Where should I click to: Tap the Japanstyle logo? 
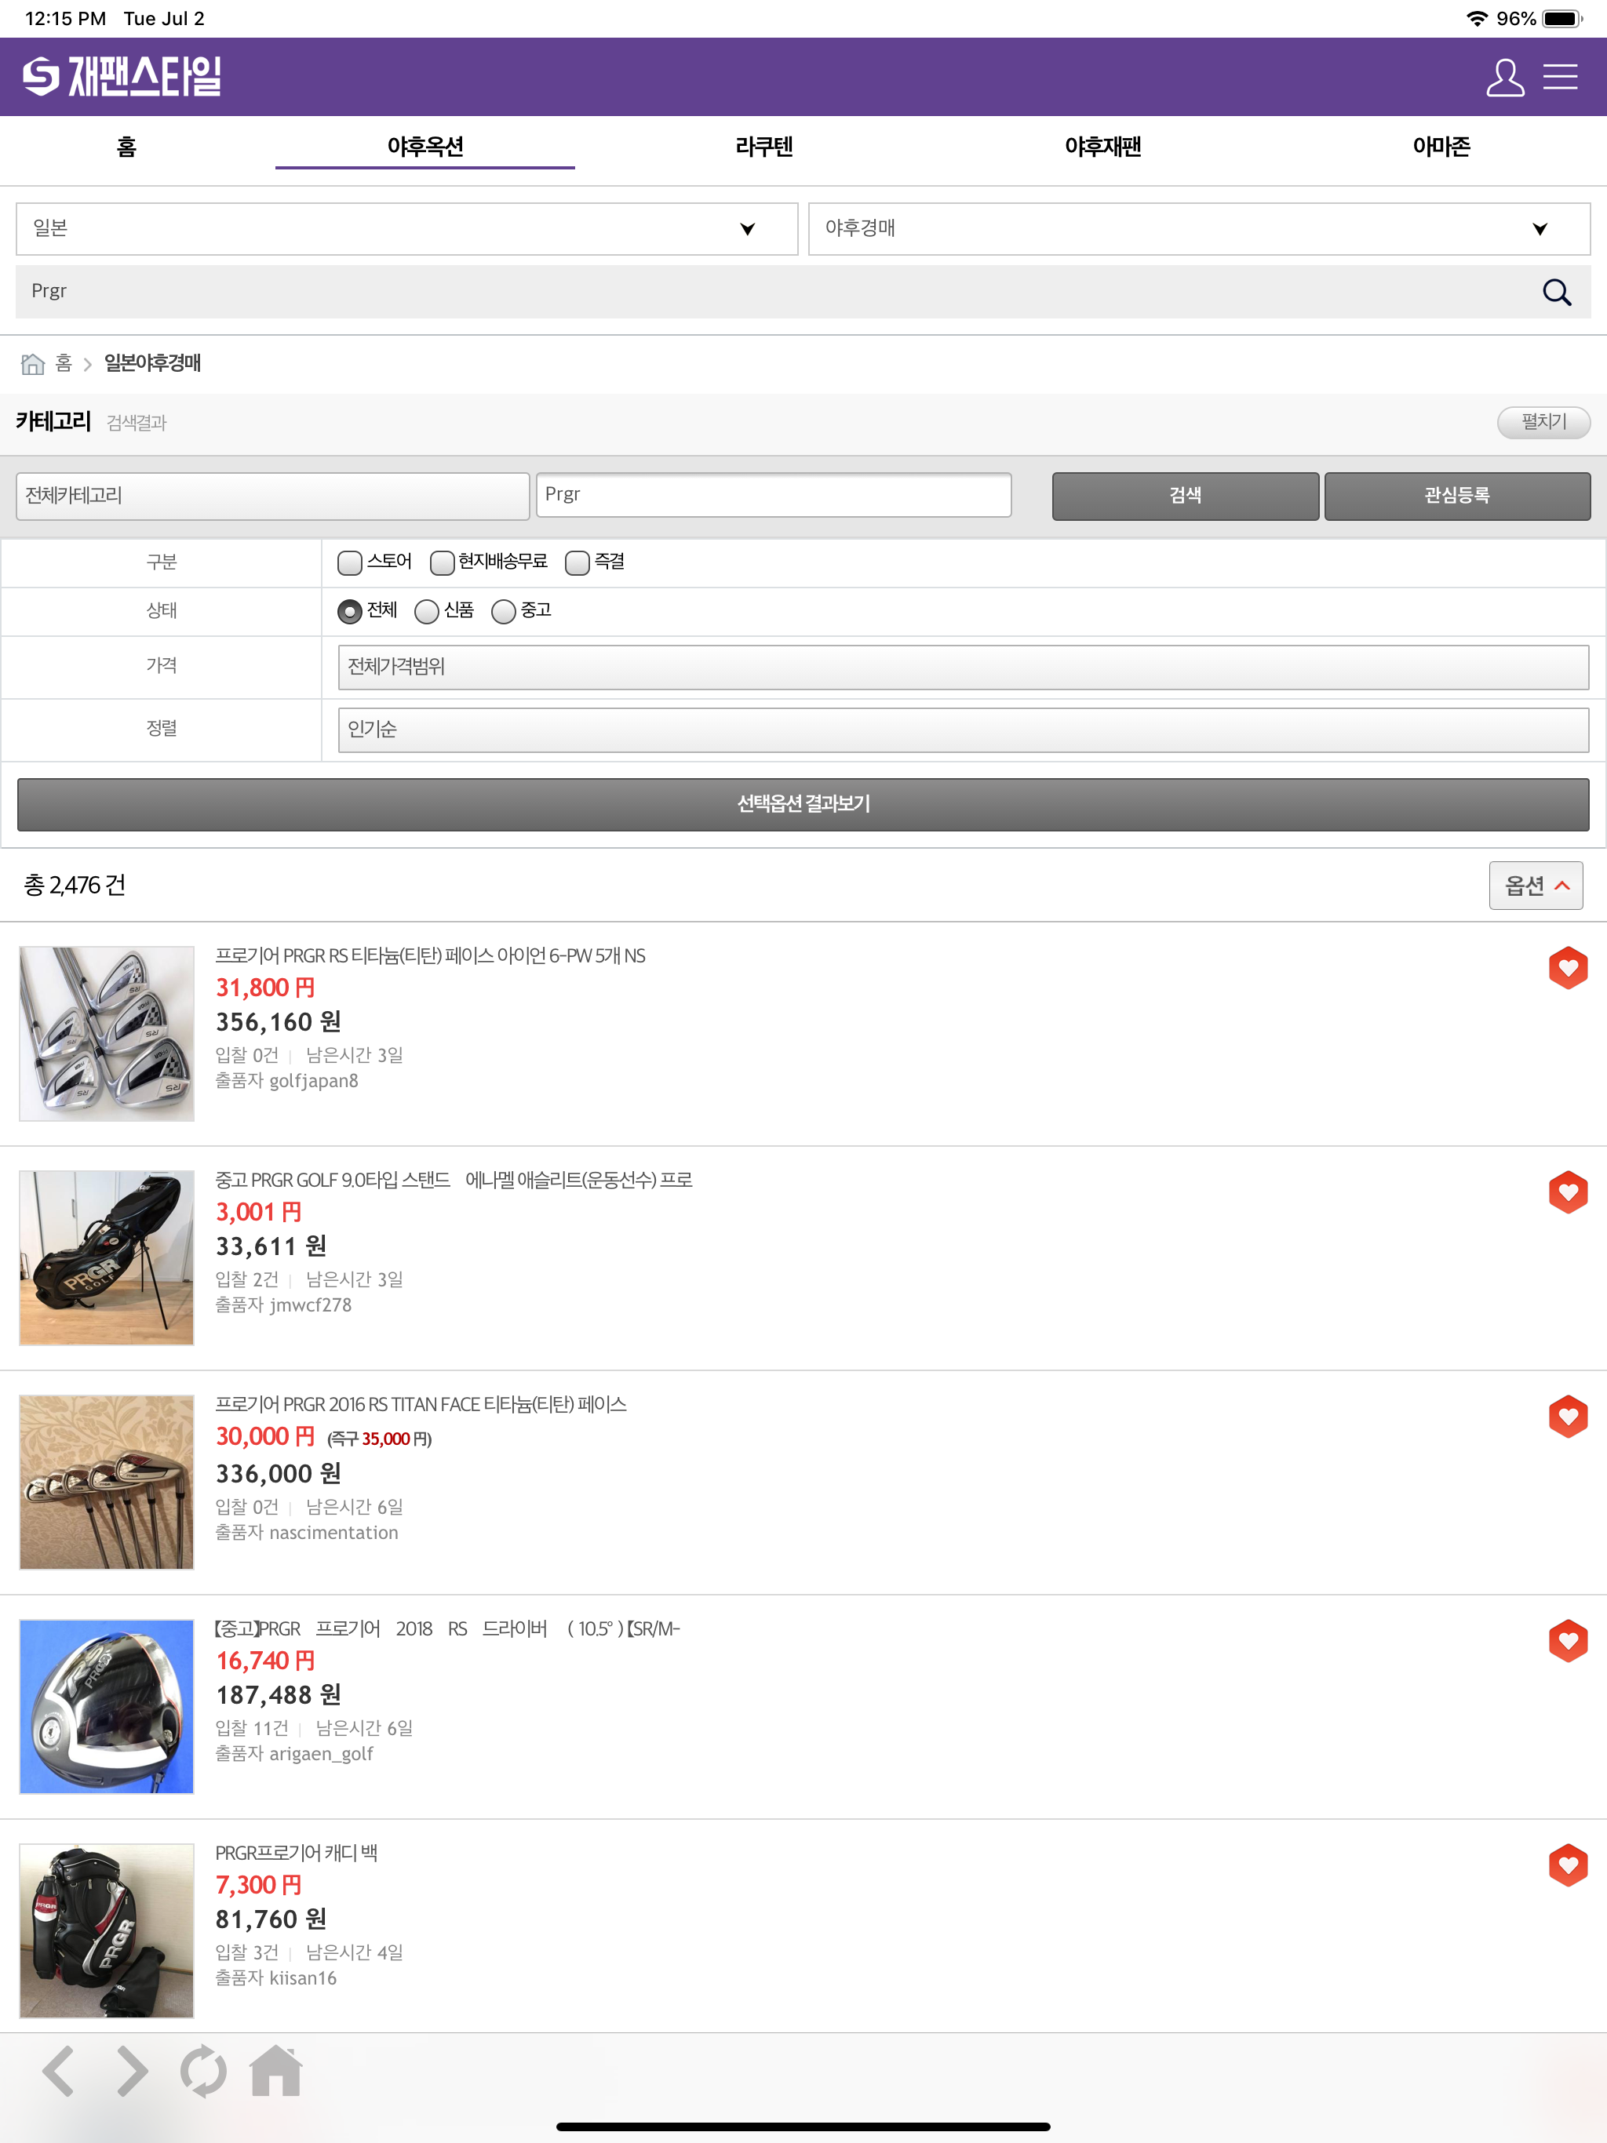[x=122, y=77]
